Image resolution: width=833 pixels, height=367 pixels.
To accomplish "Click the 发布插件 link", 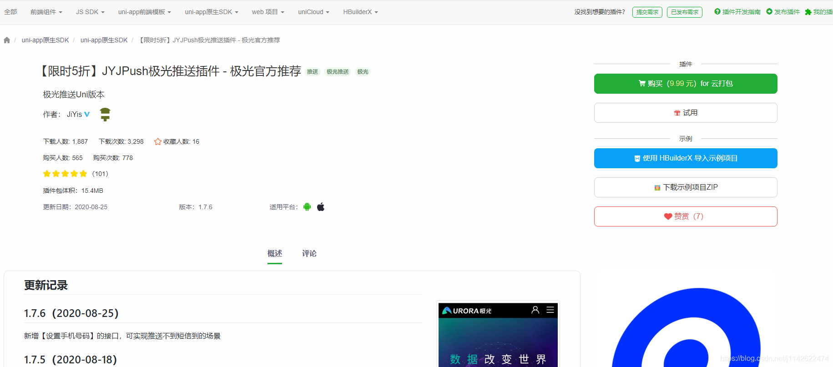I will pyautogui.click(x=783, y=12).
